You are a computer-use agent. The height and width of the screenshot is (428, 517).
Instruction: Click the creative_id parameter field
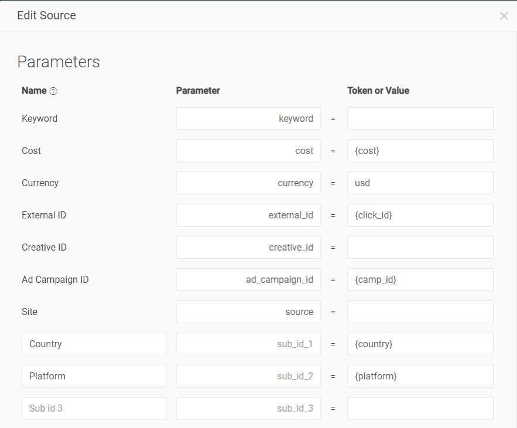coord(248,247)
